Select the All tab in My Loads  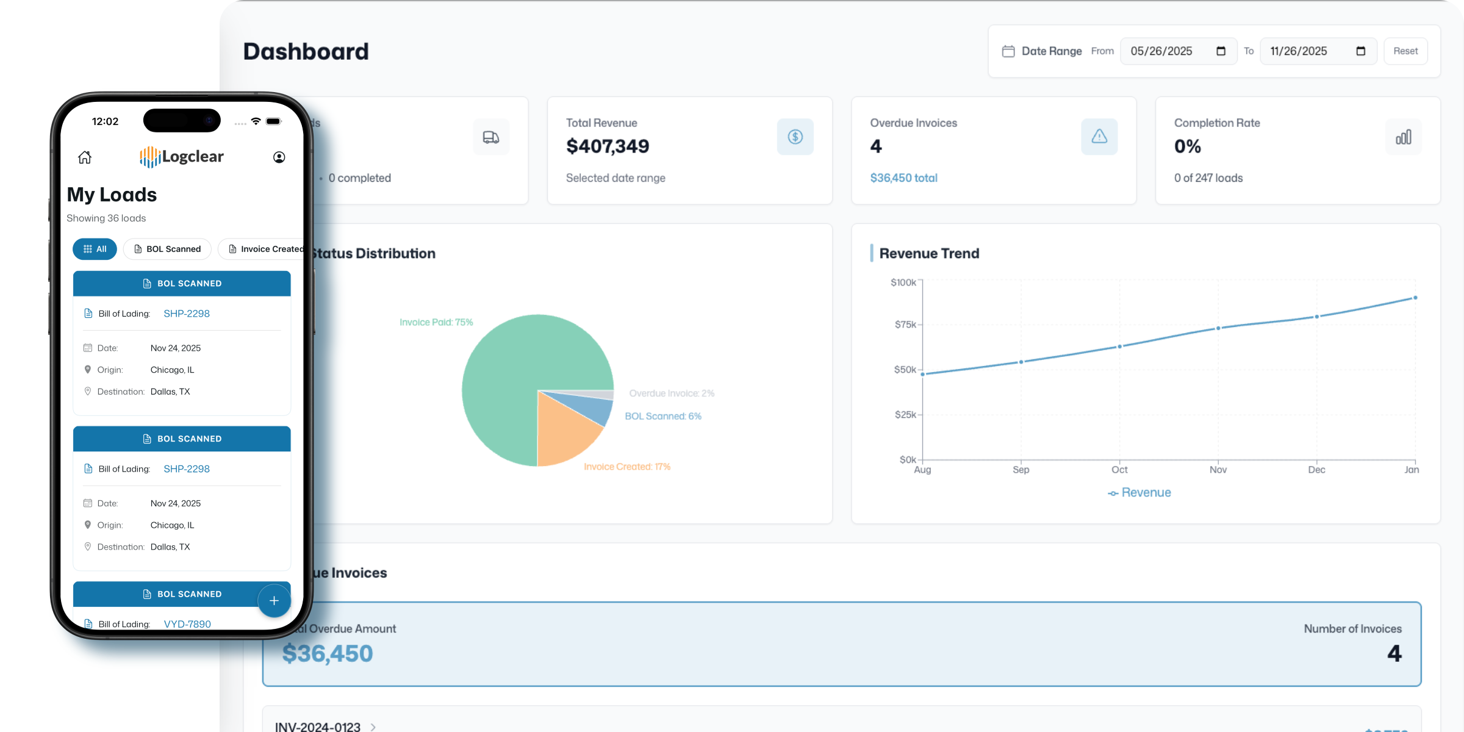95,249
